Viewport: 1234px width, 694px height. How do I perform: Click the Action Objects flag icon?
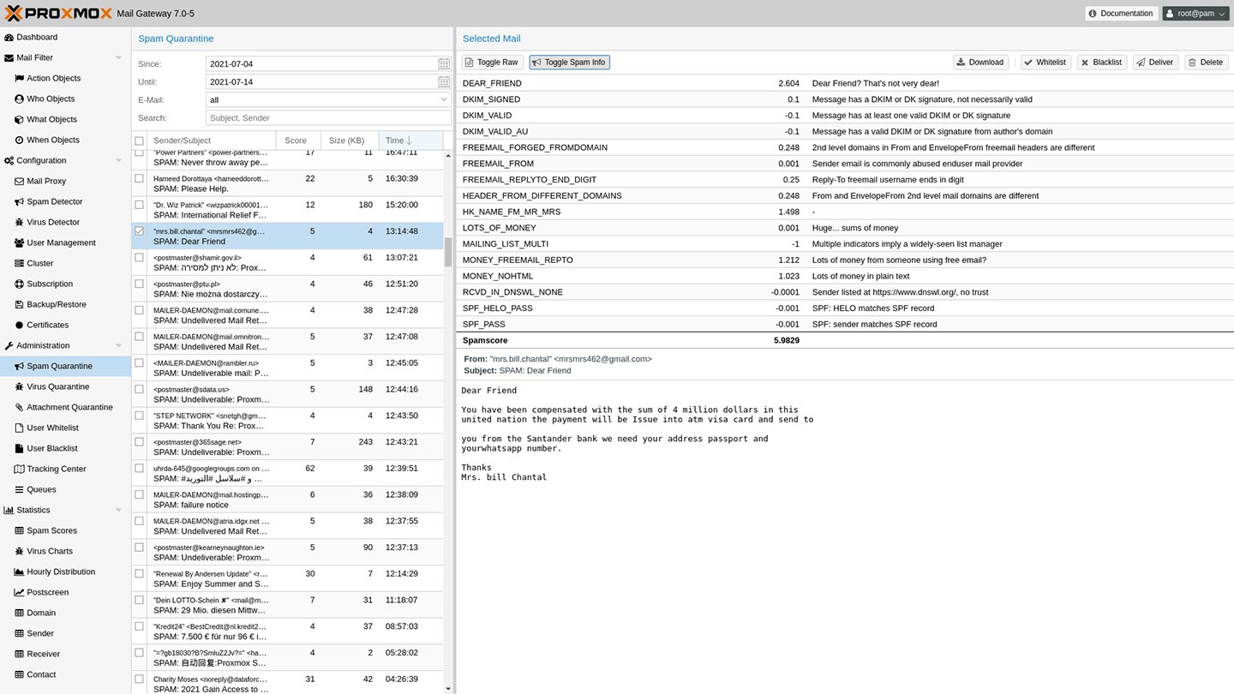tap(19, 78)
